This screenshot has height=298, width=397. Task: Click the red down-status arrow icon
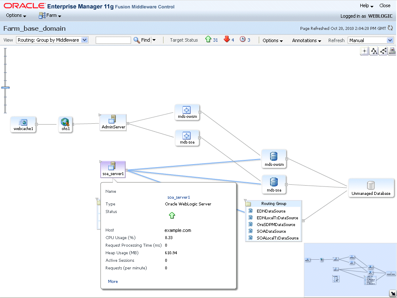point(227,39)
